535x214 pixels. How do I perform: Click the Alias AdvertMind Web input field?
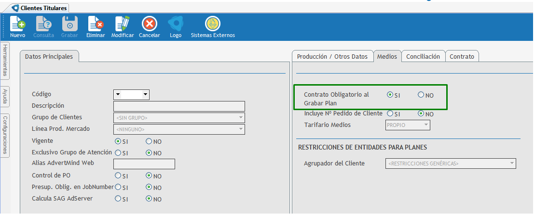(144, 164)
